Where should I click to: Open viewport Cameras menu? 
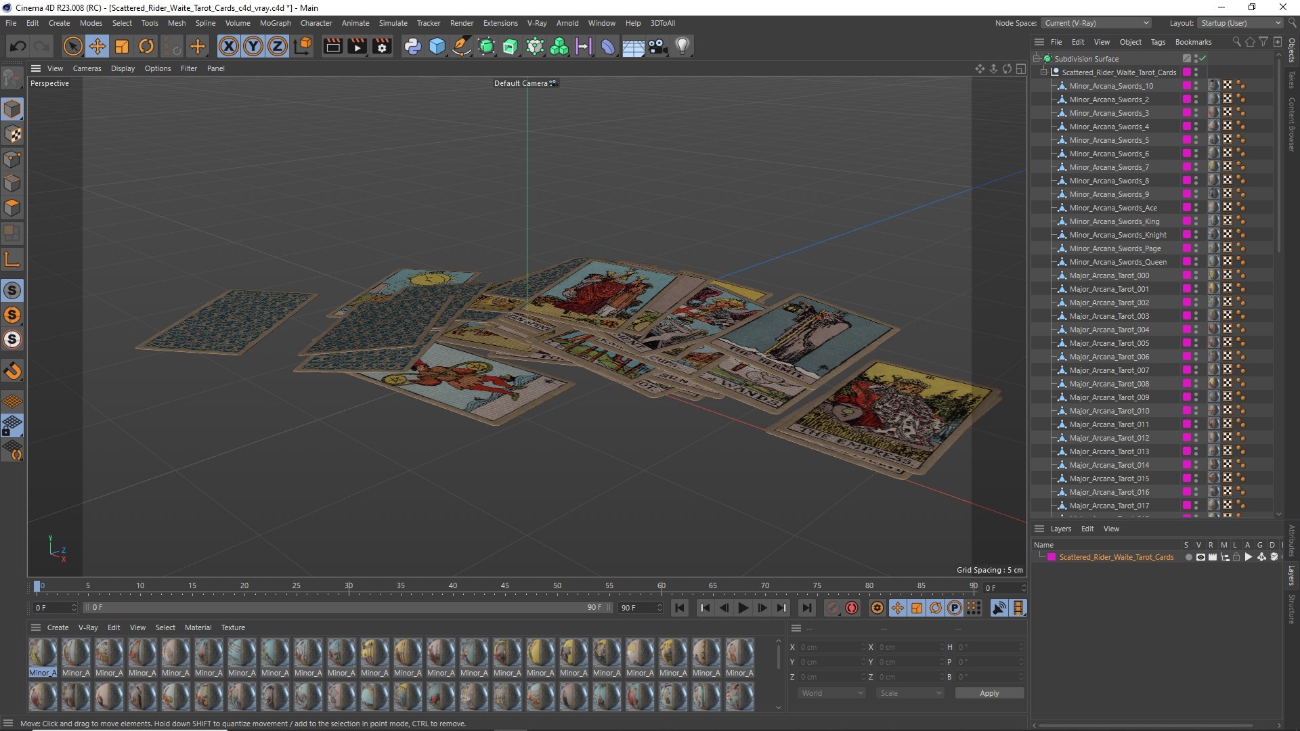[87, 68]
